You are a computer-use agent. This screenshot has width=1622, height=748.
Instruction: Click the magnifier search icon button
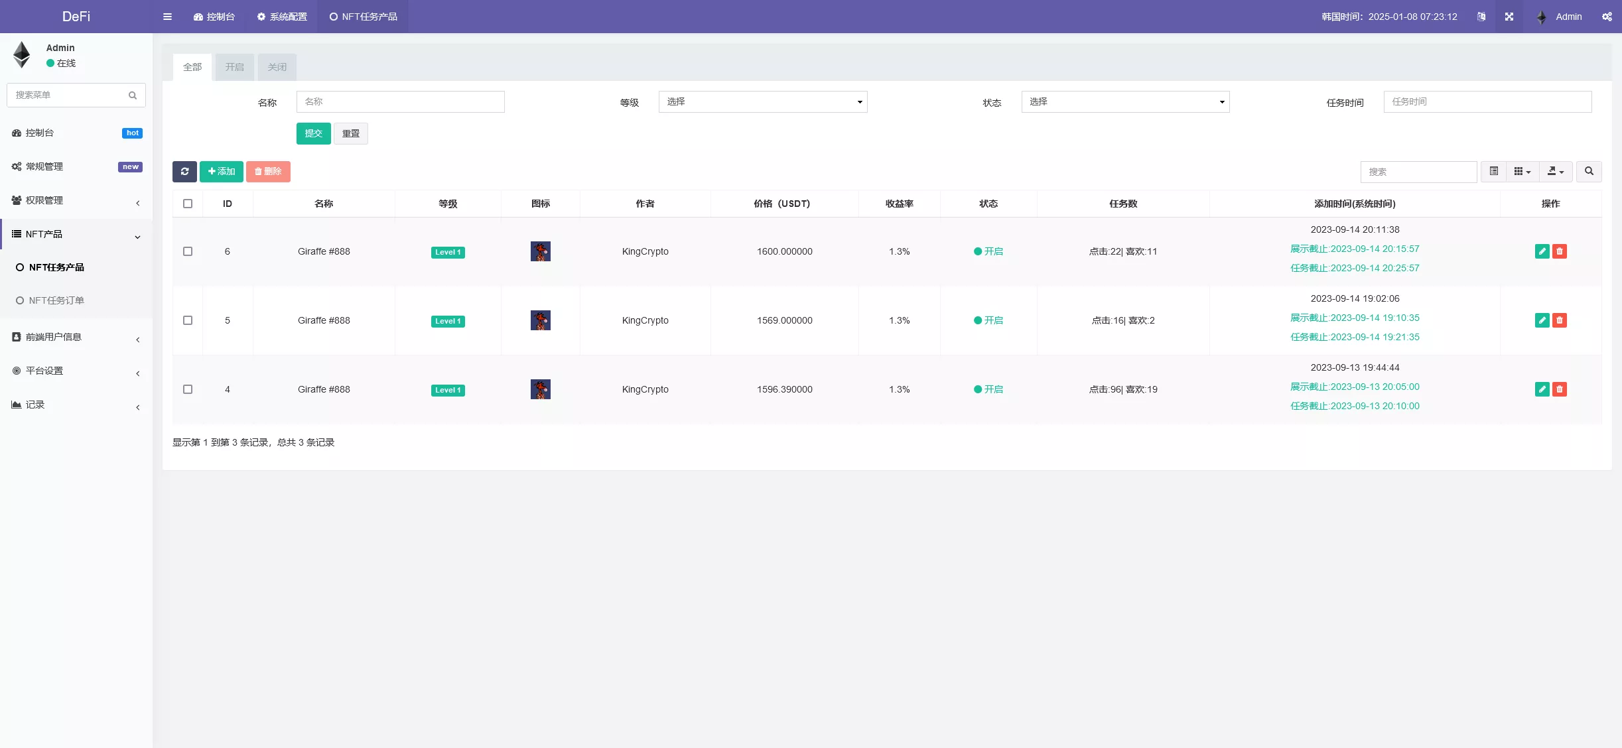point(1589,171)
